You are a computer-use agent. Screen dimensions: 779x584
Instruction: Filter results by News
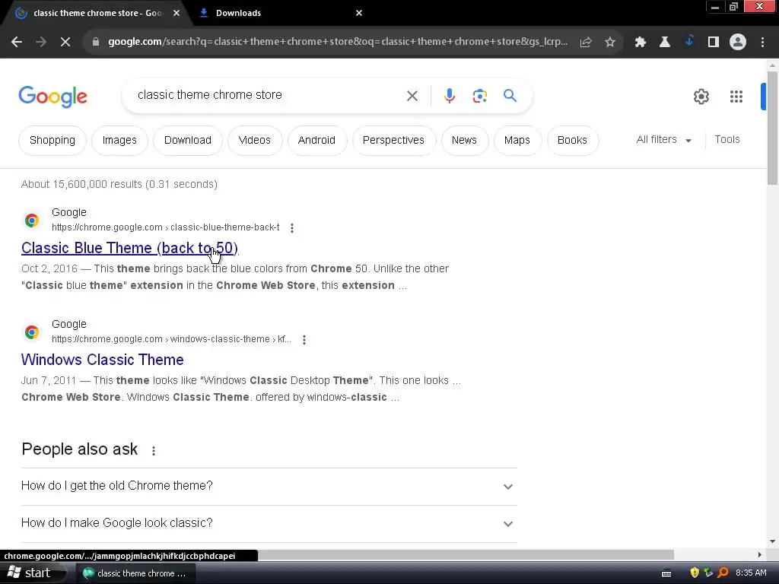(464, 140)
